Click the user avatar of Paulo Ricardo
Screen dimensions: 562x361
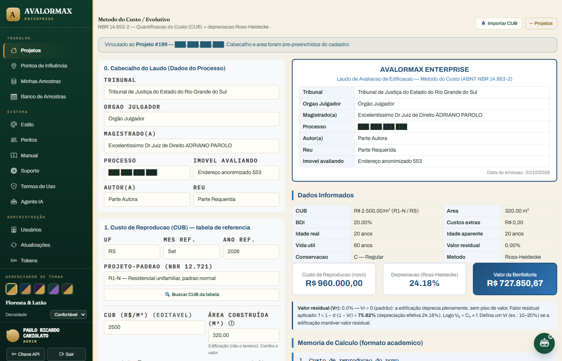(x=13, y=335)
